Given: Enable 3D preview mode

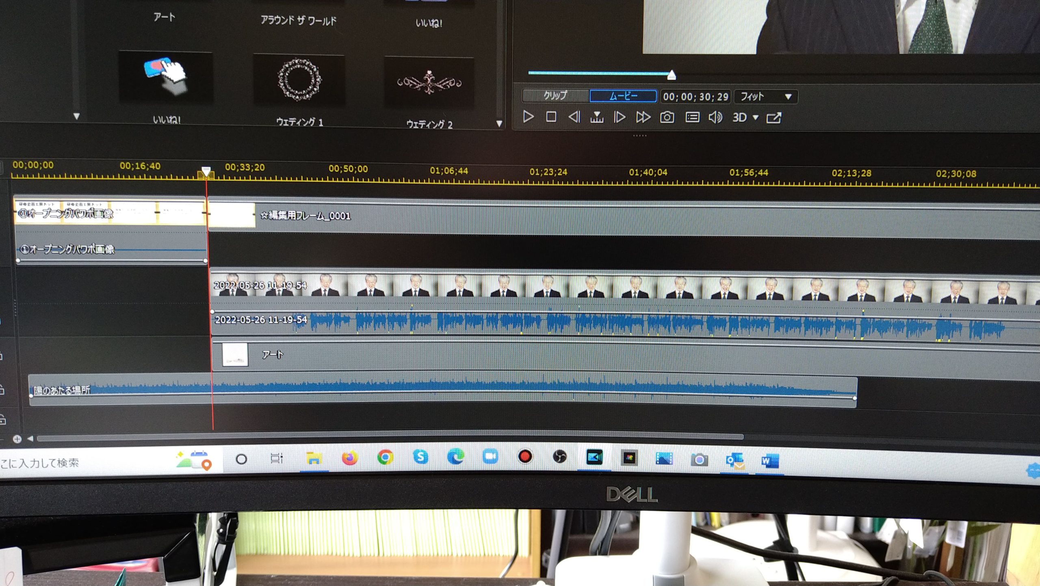Looking at the screenshot, I should (739, 118).
